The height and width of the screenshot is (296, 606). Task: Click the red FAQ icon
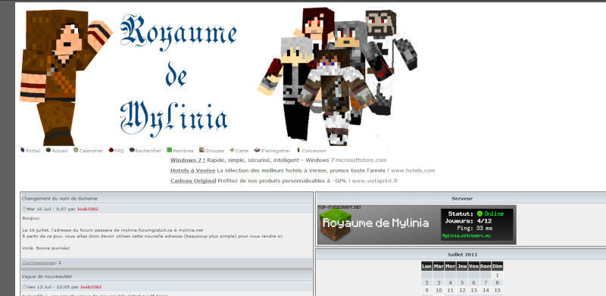[x=111, y=150]
